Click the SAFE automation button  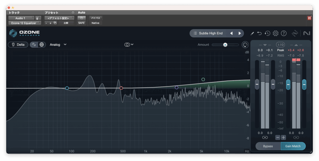[x=81, y=23]
